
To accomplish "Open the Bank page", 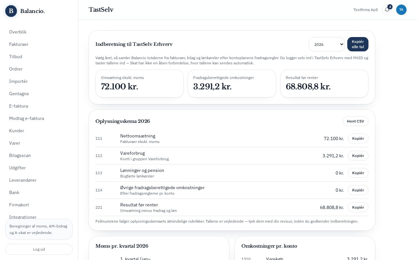I will tap(39, 192).
